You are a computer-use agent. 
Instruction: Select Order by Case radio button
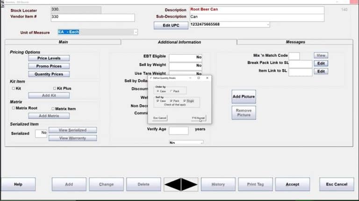(x=158, y=91)
